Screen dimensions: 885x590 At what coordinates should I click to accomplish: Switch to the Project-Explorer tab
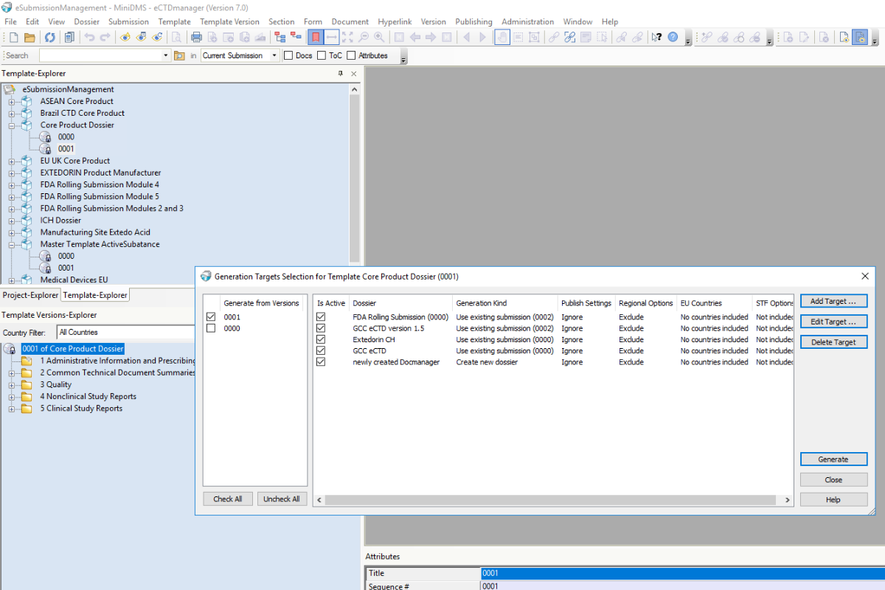click(29, 295)
